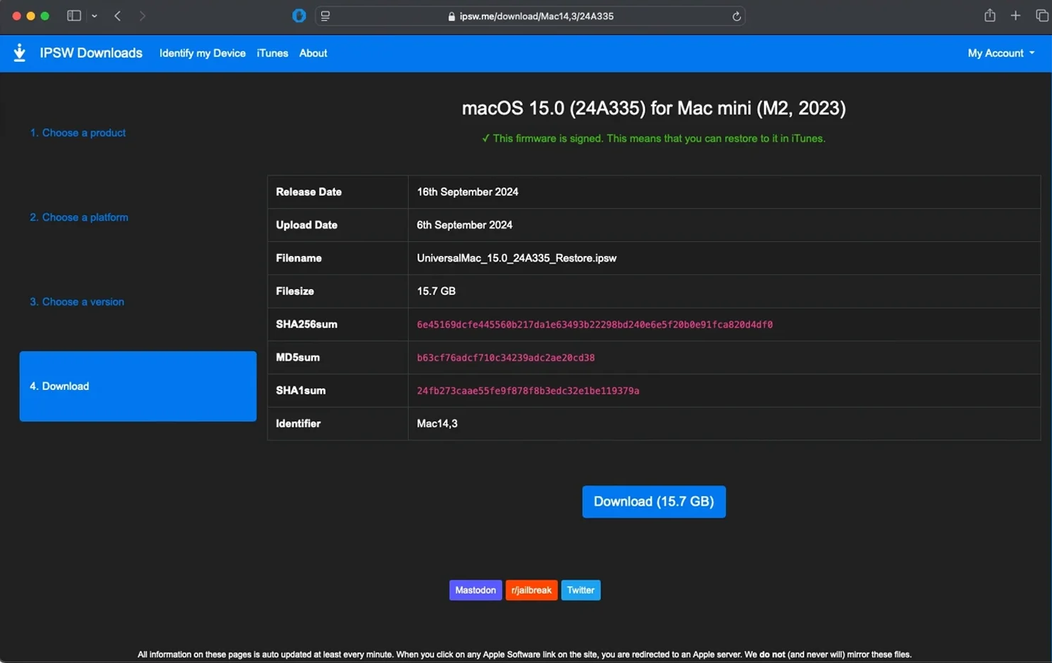The width and height of the screenshot is (1052, 663).
Task: Open Identify my Device menu item
Action: (x=202, y=53)
